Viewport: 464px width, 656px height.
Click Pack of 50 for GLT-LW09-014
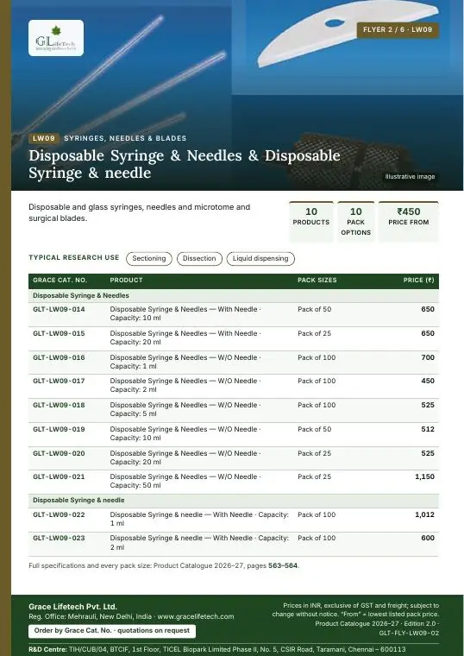314,310
